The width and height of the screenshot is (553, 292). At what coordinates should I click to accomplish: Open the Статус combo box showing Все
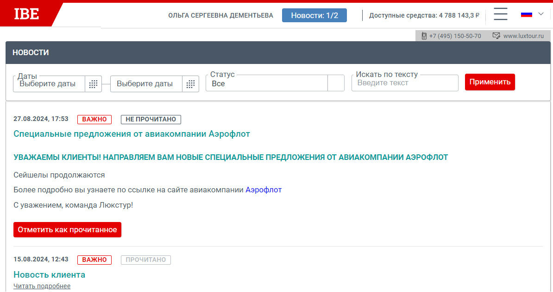tap(267, 83)
